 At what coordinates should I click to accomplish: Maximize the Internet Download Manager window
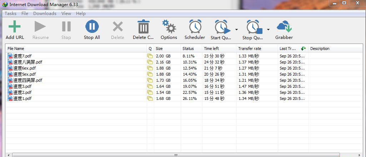pos(344,3)
